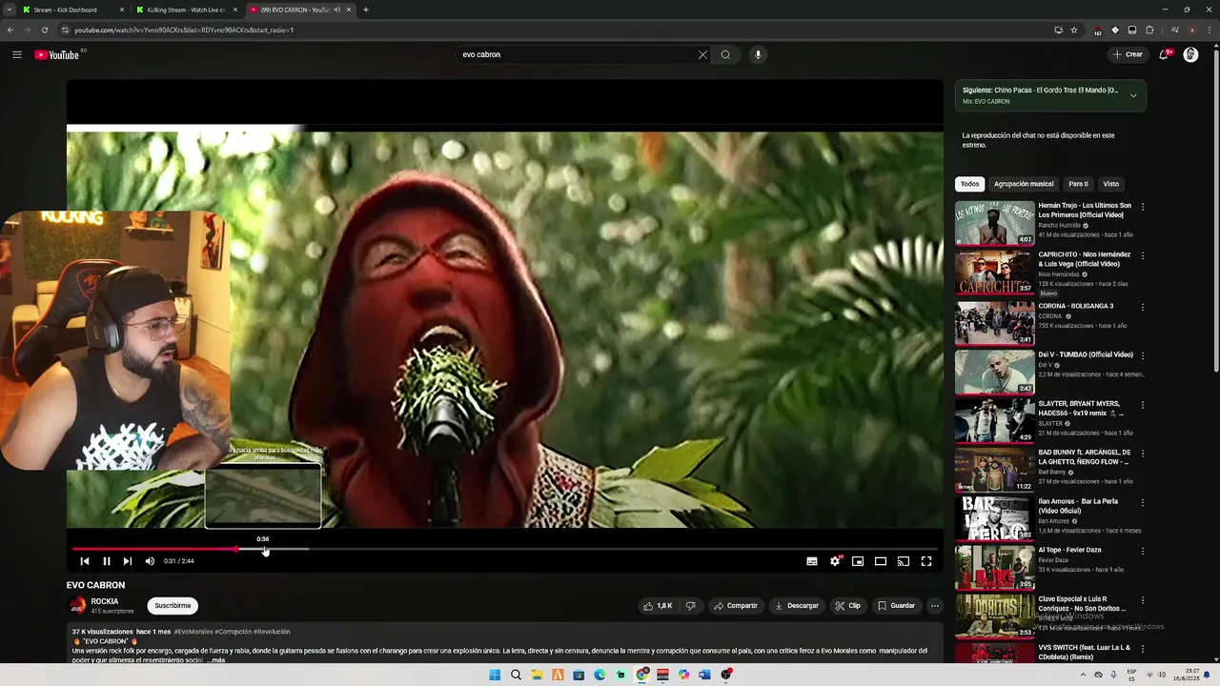
Task: Open more actions three-dot menu under video
Action: (935, 606)
